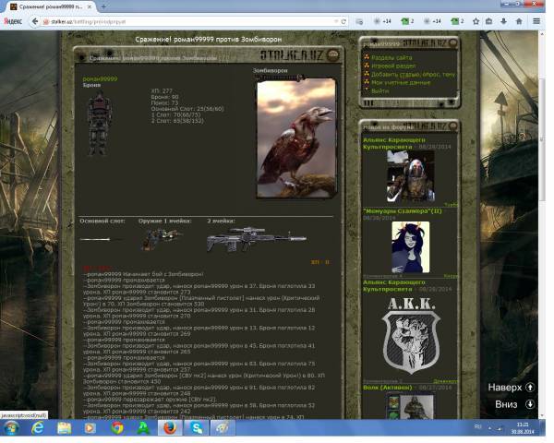Launch Internet Explorer from the taskbar
The image size is (554, 443).
tap(38, 428)
